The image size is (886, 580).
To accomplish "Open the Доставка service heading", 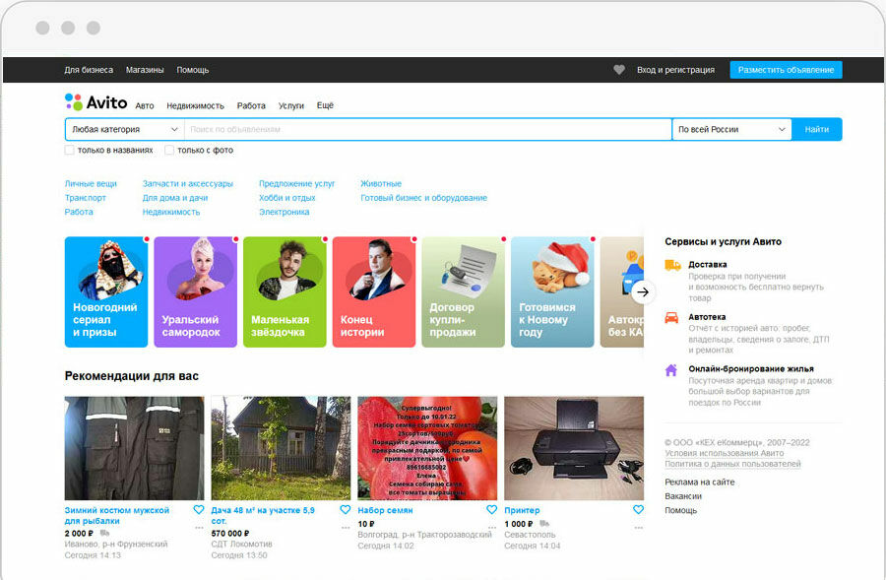I will [x=708, y=265].
